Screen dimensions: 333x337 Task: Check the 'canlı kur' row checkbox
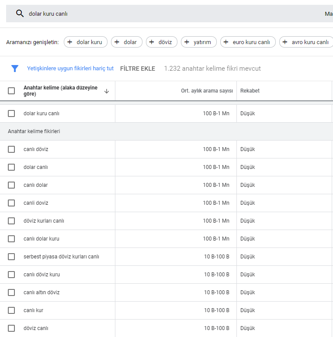point(11,310)
